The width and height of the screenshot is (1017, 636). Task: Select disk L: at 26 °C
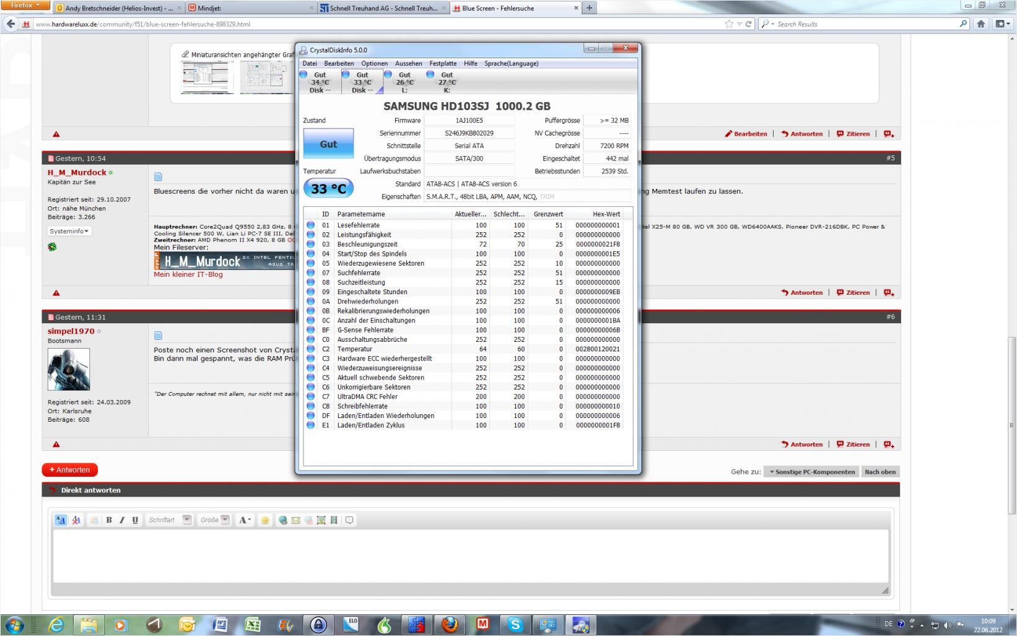coord(404,82)
